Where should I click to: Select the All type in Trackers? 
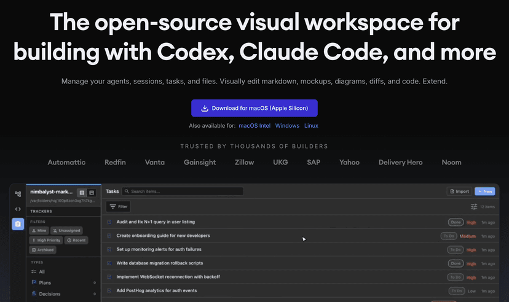pyautogui.click(x=63, y=272)
